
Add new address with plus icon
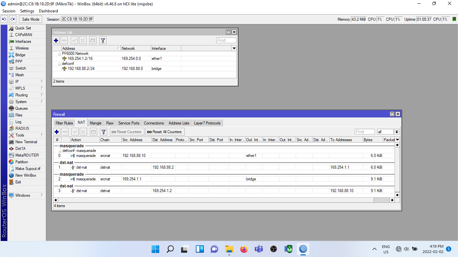(56, 40)
